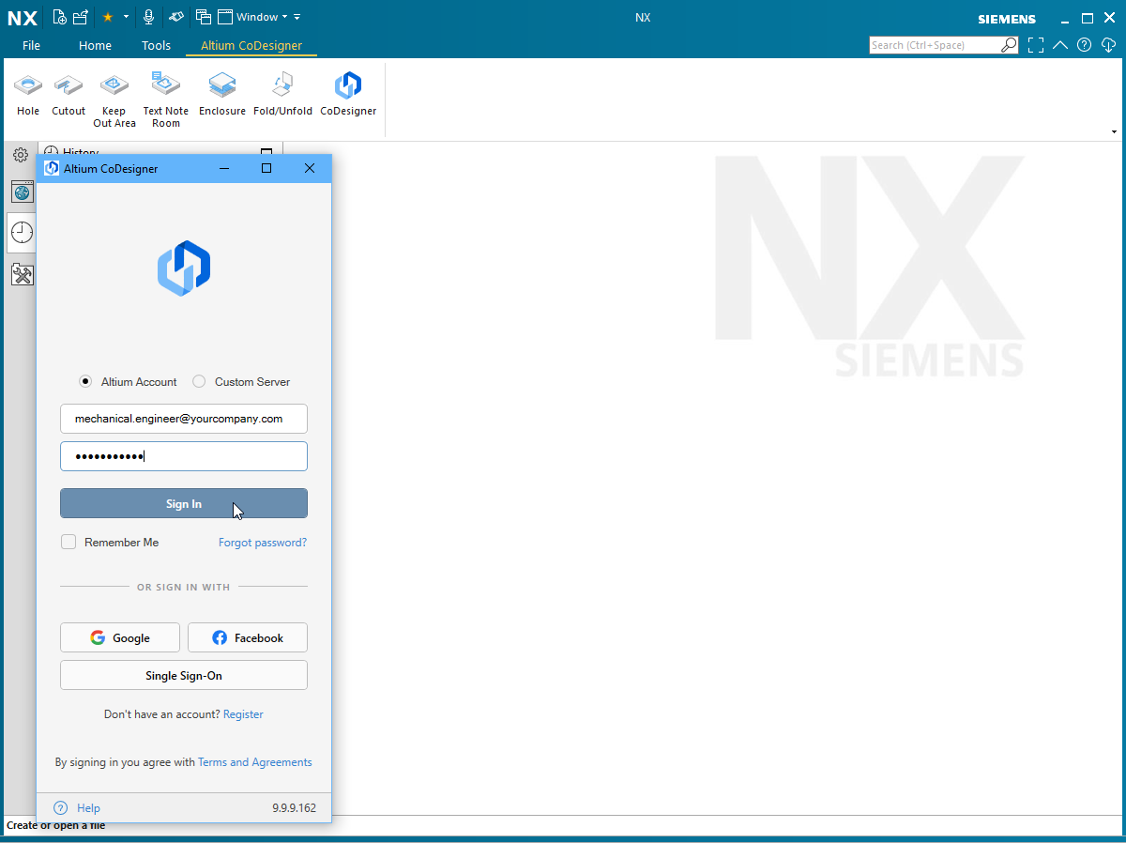The width and height of the screenshot is (1126, 843).
Task: Click the Help link in the dialog
Action: (88, 808)
